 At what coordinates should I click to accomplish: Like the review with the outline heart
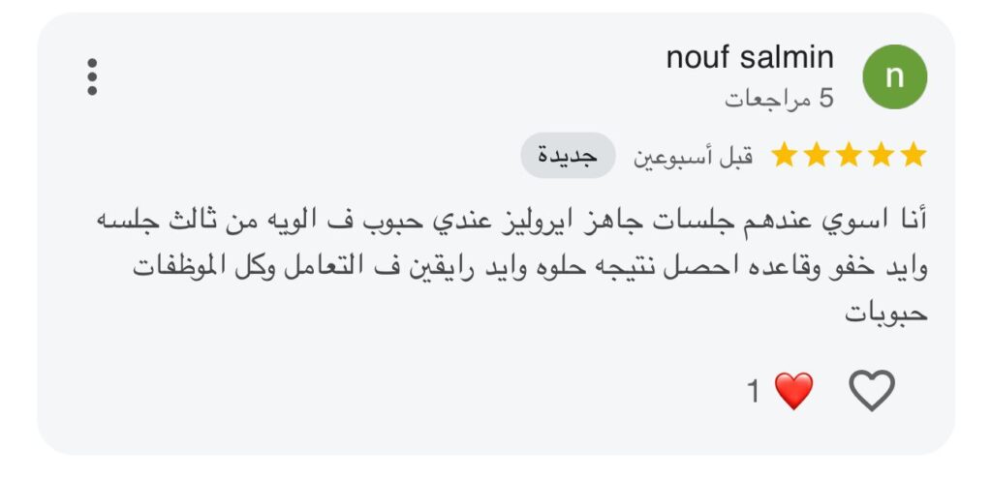pyautogui.click(x=871, y=391)
